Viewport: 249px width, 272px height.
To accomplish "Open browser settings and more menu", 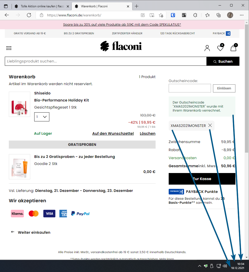I will point(242,15).
